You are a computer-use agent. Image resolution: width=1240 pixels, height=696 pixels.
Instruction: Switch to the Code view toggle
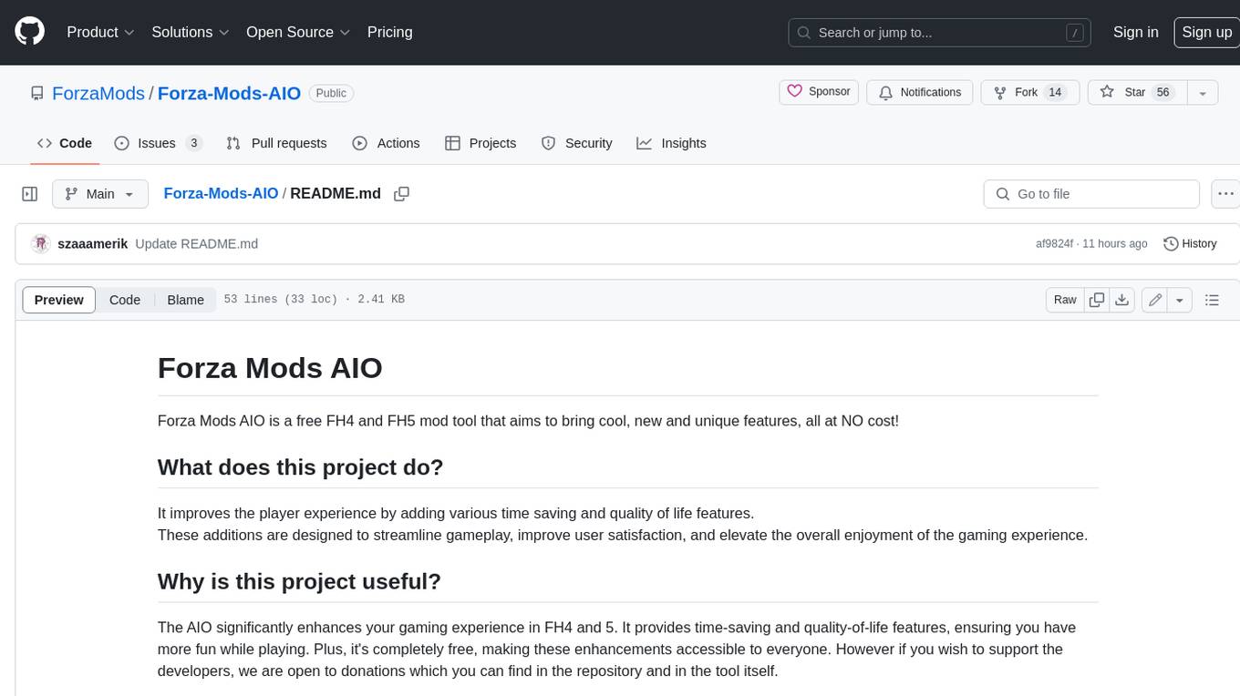(x=125, y=300)
